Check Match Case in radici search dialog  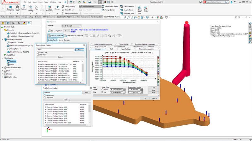[38, 53]
